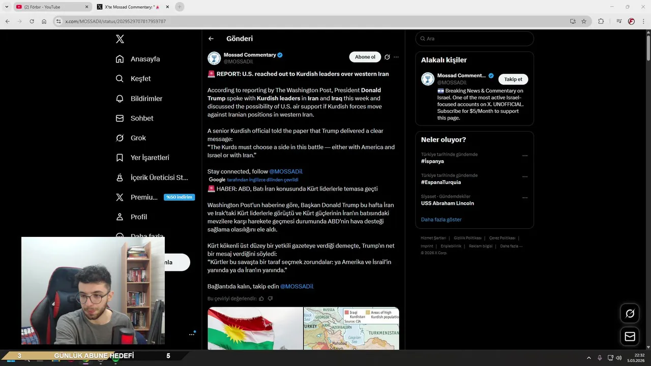Click the x.com address bar URL

115,21
